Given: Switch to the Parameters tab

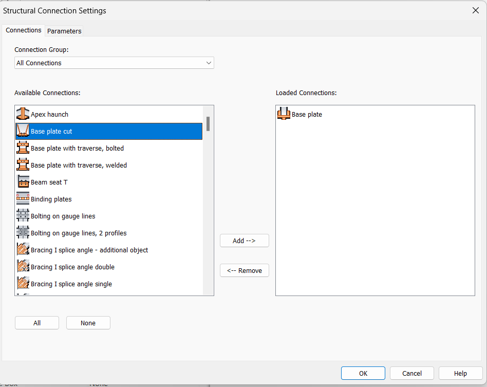Looking at the screenshot, I should 64,31.
